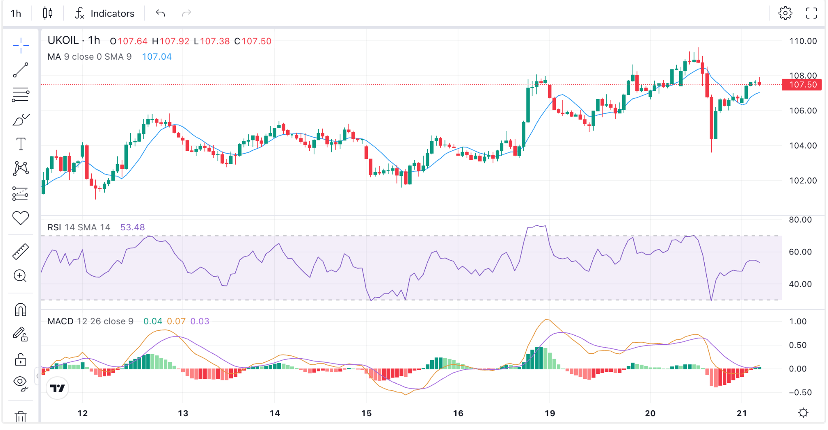Viewport: 828px width, 430px height.
Task: Toggle stay in drawing mode
Action: [21, 334]
